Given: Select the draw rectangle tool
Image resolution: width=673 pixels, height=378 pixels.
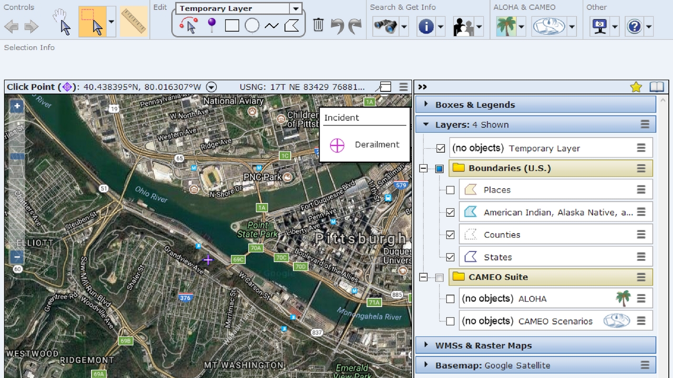Looking at the screenshot, I should [x=232, y=25].
